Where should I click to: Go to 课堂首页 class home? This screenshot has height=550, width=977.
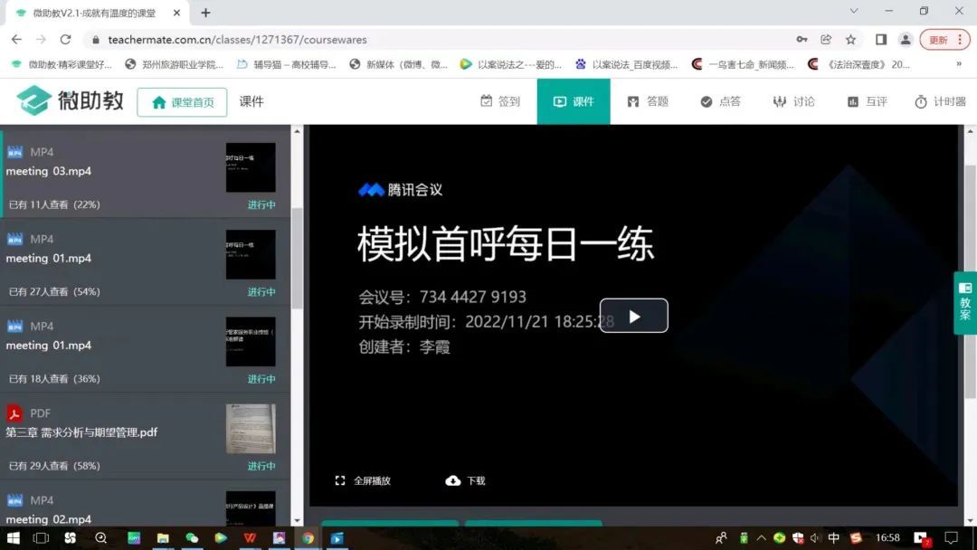[x=182, y=102]
